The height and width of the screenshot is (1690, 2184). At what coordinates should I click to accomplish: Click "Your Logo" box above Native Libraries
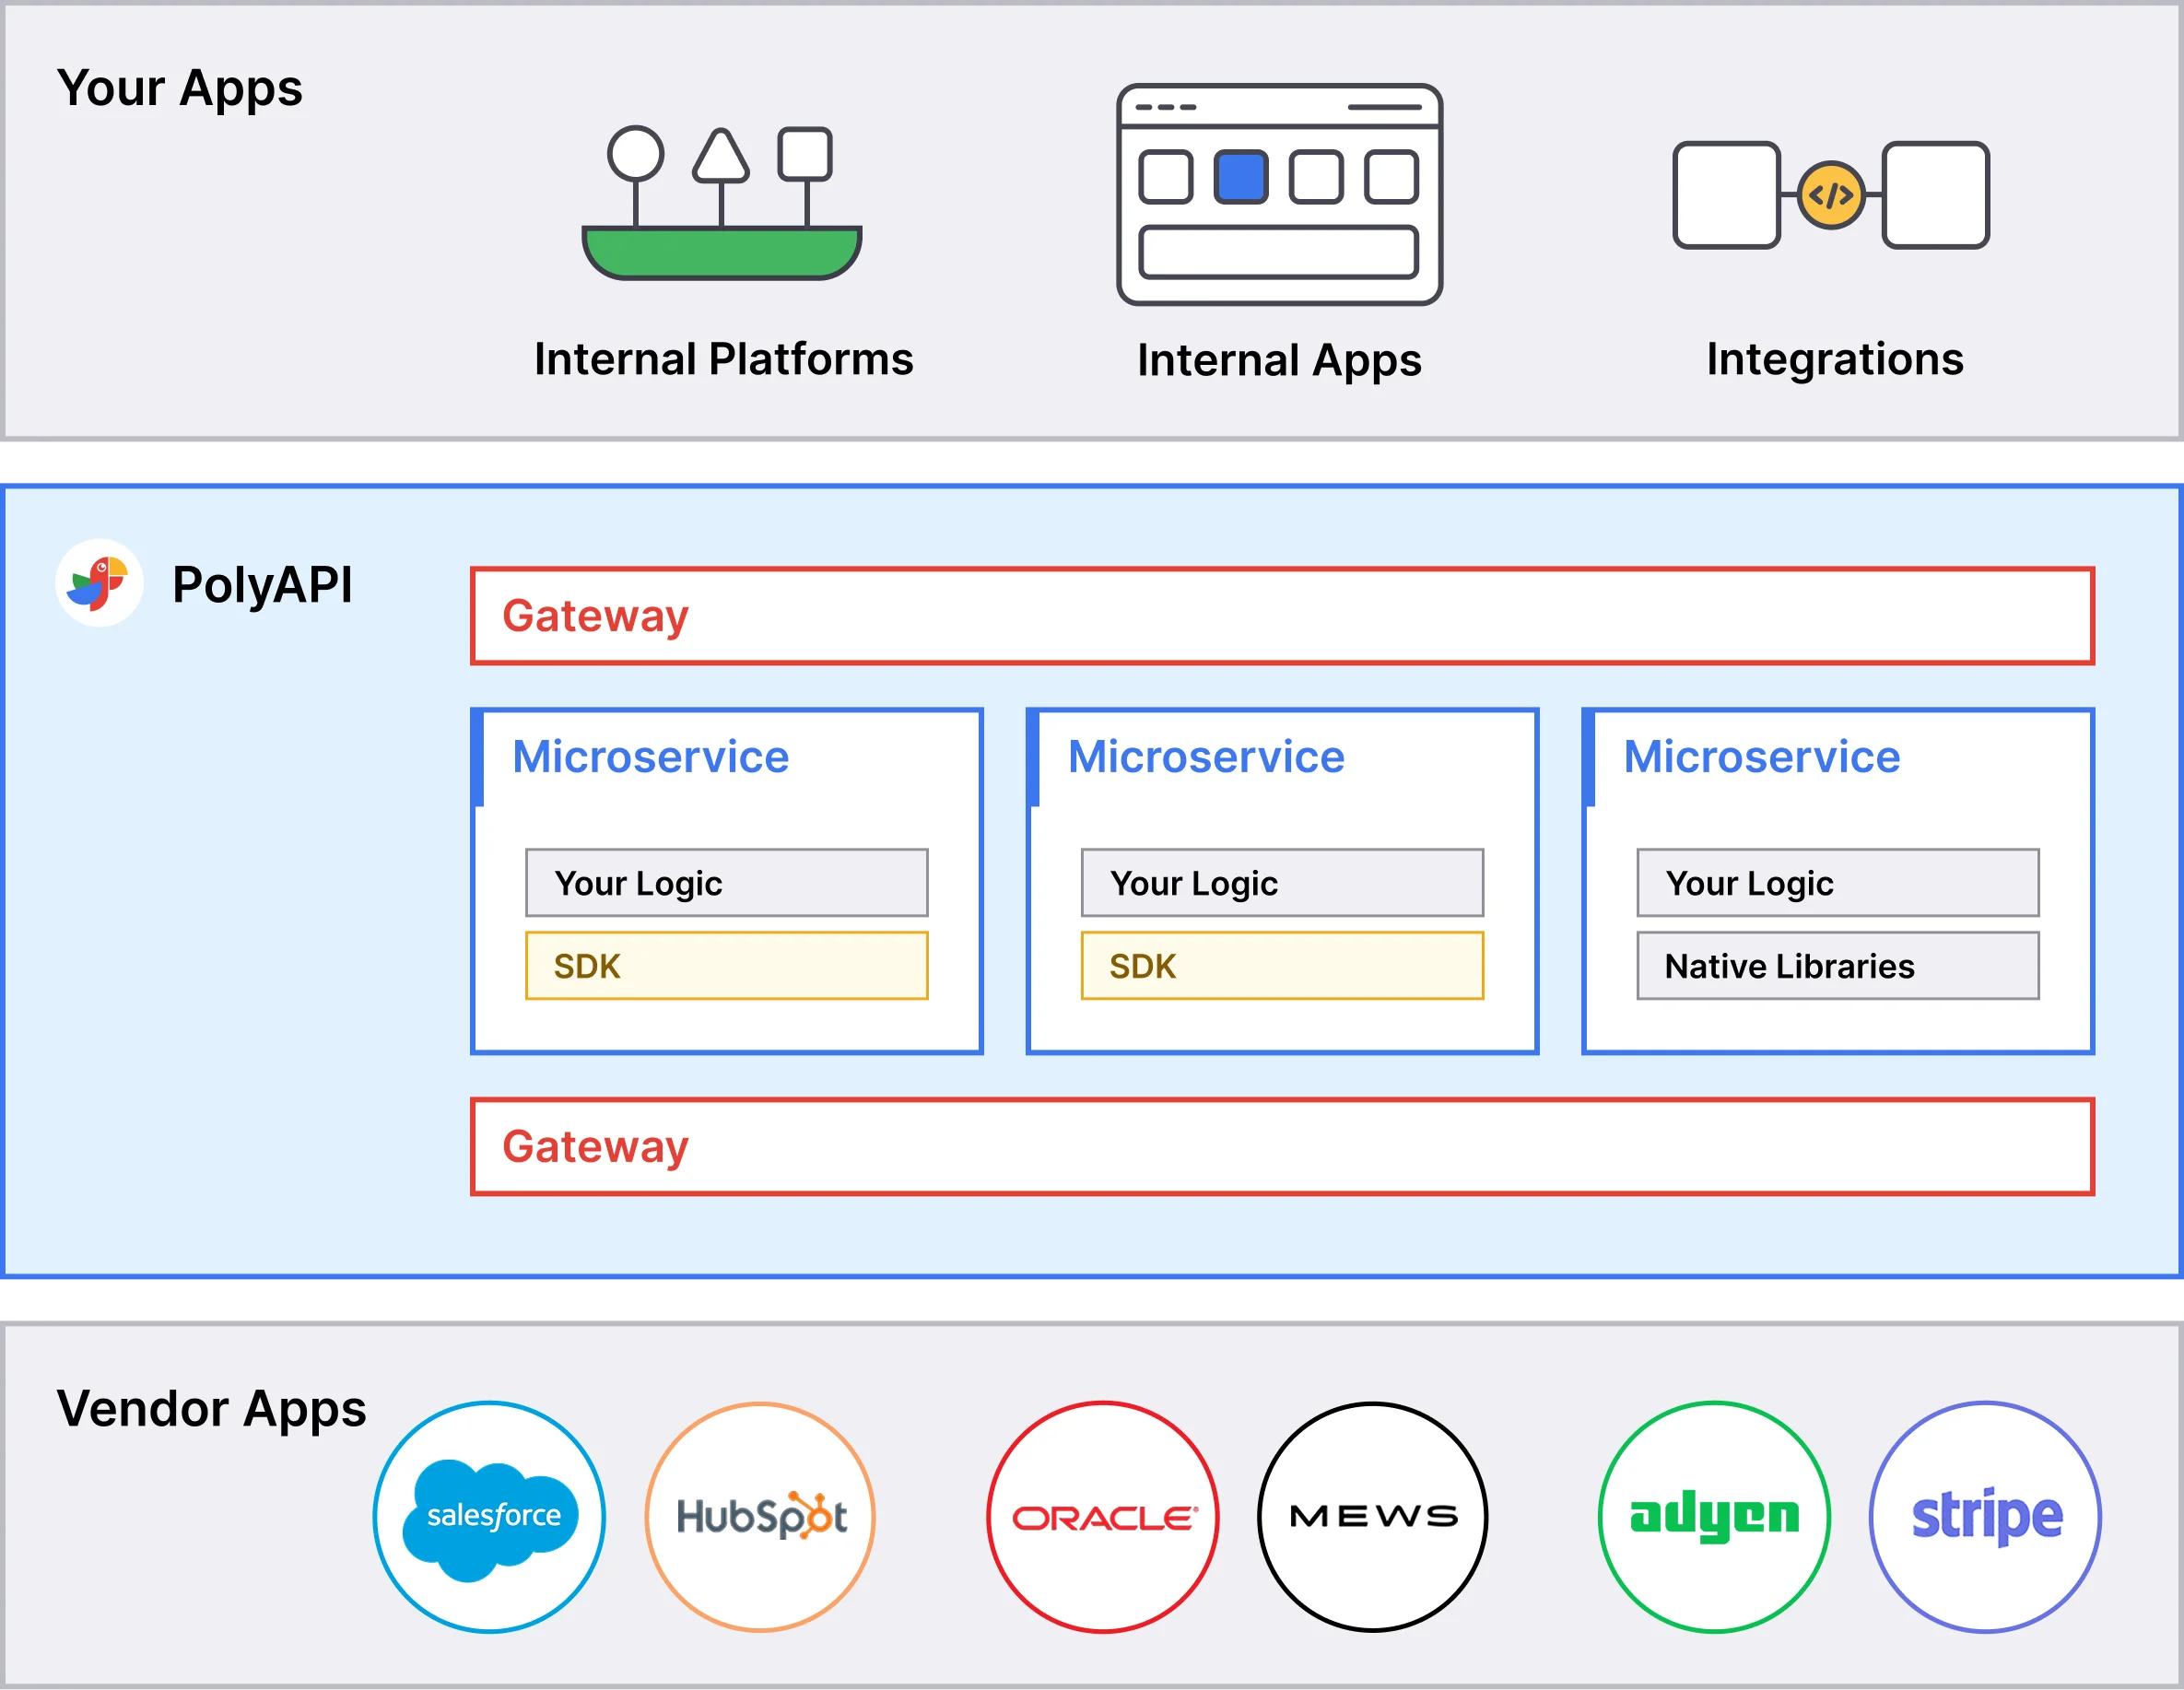[1838, 883]
